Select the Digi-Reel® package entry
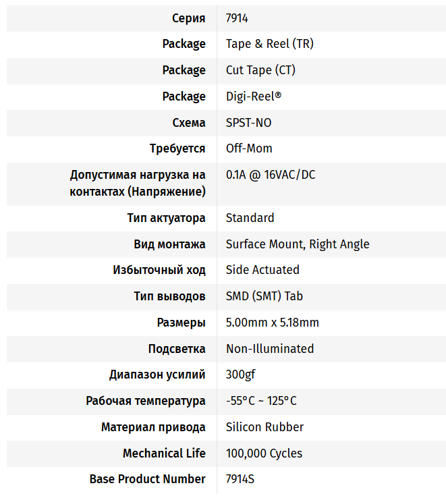The width and height of the screenshot is (446, 496). (x=254, y=96)
